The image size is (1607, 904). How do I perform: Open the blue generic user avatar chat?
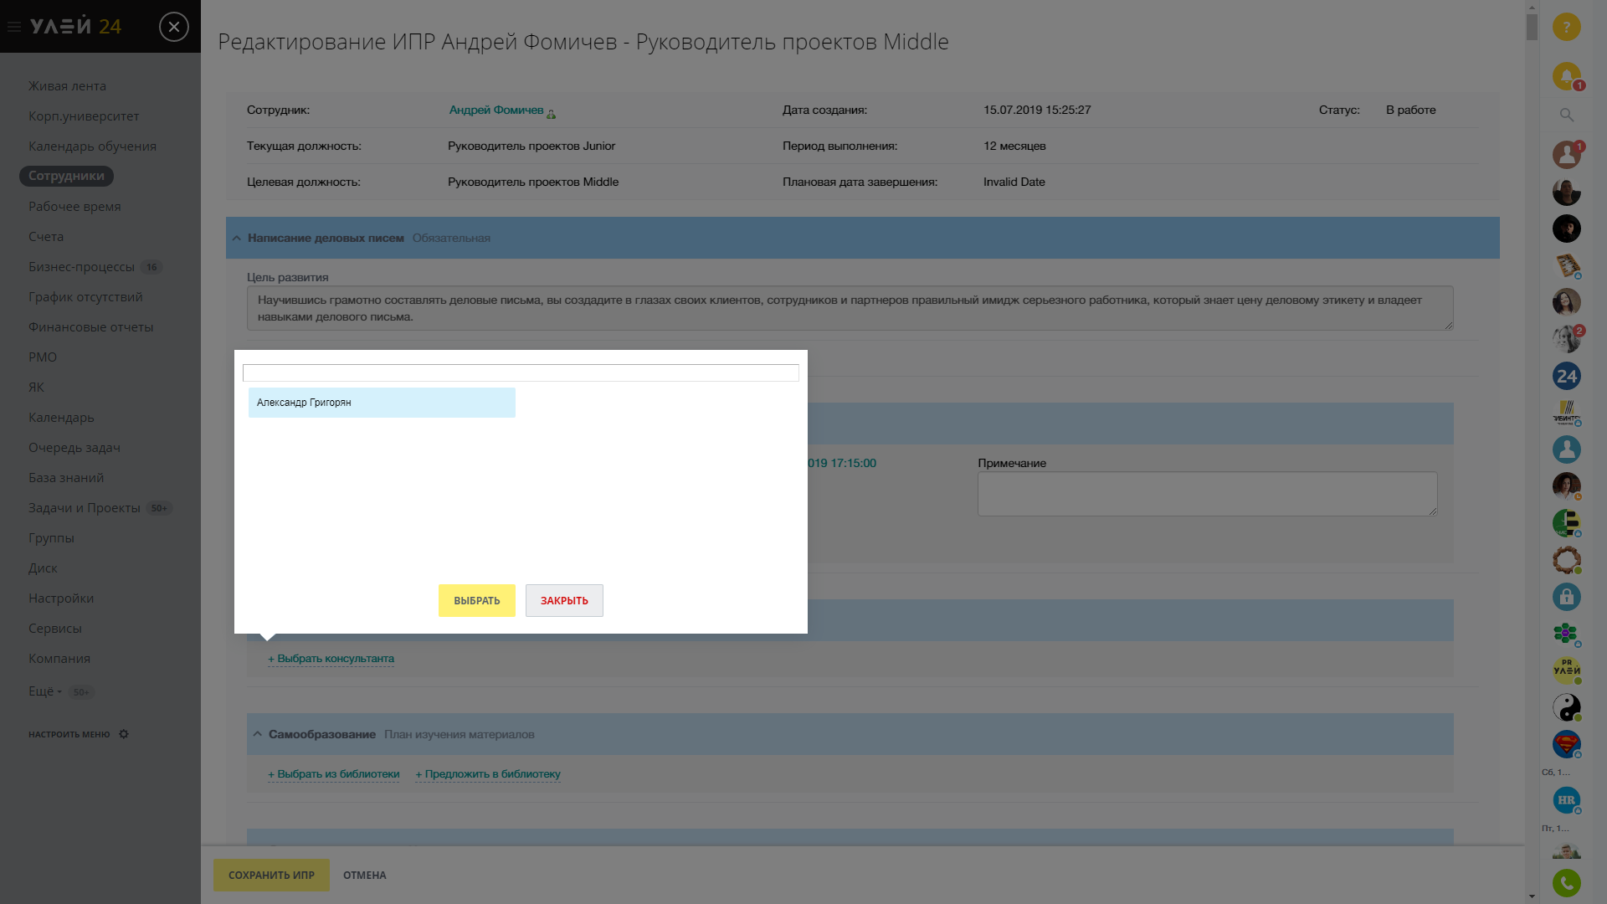[x=1567, y=449]
